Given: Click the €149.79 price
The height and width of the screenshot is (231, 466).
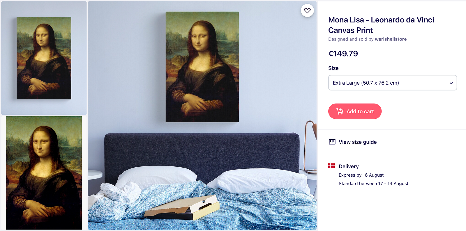Looking at the screenshot, I should 343,54.
